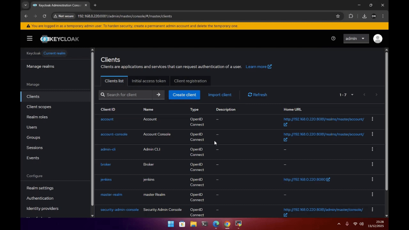Click the Create client button

pyautogui.click(x=184, y=95)
